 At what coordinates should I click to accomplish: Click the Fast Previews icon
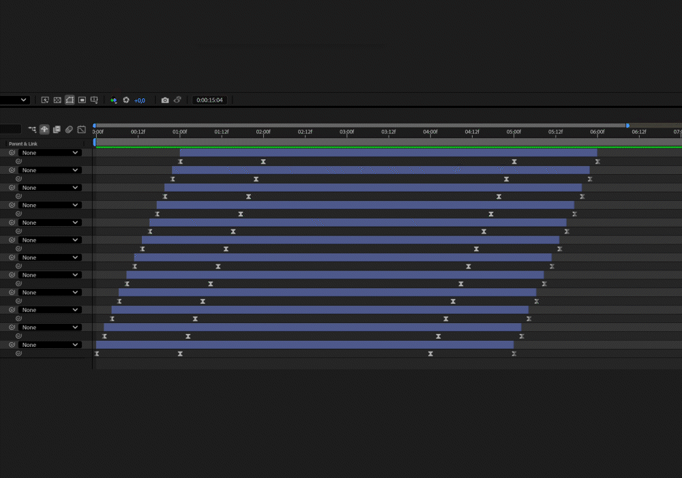[45, 100]
